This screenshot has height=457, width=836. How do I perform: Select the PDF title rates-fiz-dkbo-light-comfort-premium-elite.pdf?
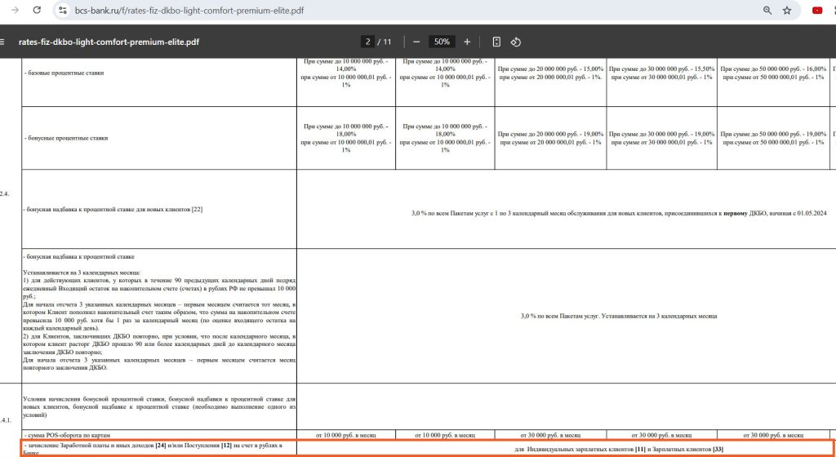click(109, 42)
